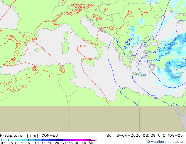
Task: Click the legend value '50'
Action: [x=91, y=143]
